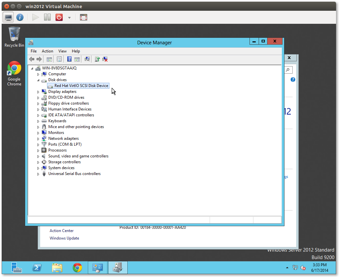Toggle the Show/Hide Console Tree toolbar icon
Screen dimensions: 339x277
point(49,59)
